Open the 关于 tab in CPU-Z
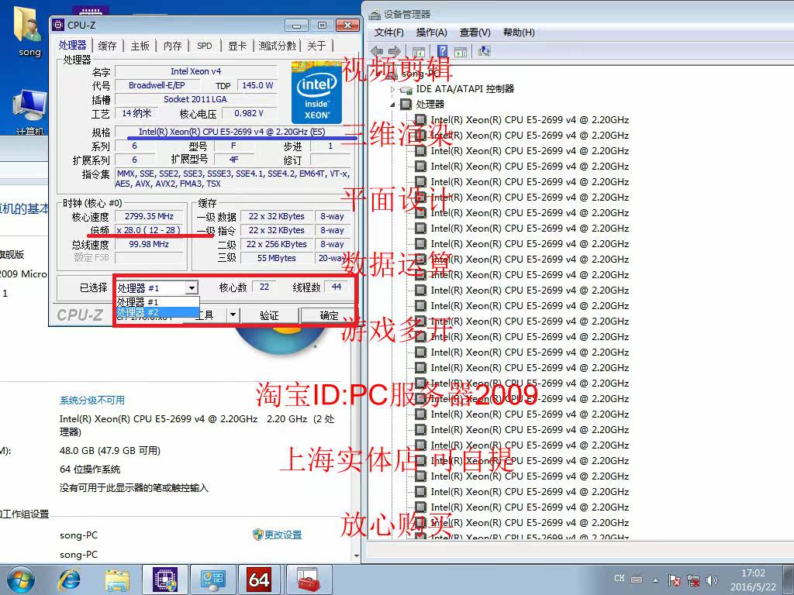The height and width of the screenshot is (595, 794). (x=316, y=46)
